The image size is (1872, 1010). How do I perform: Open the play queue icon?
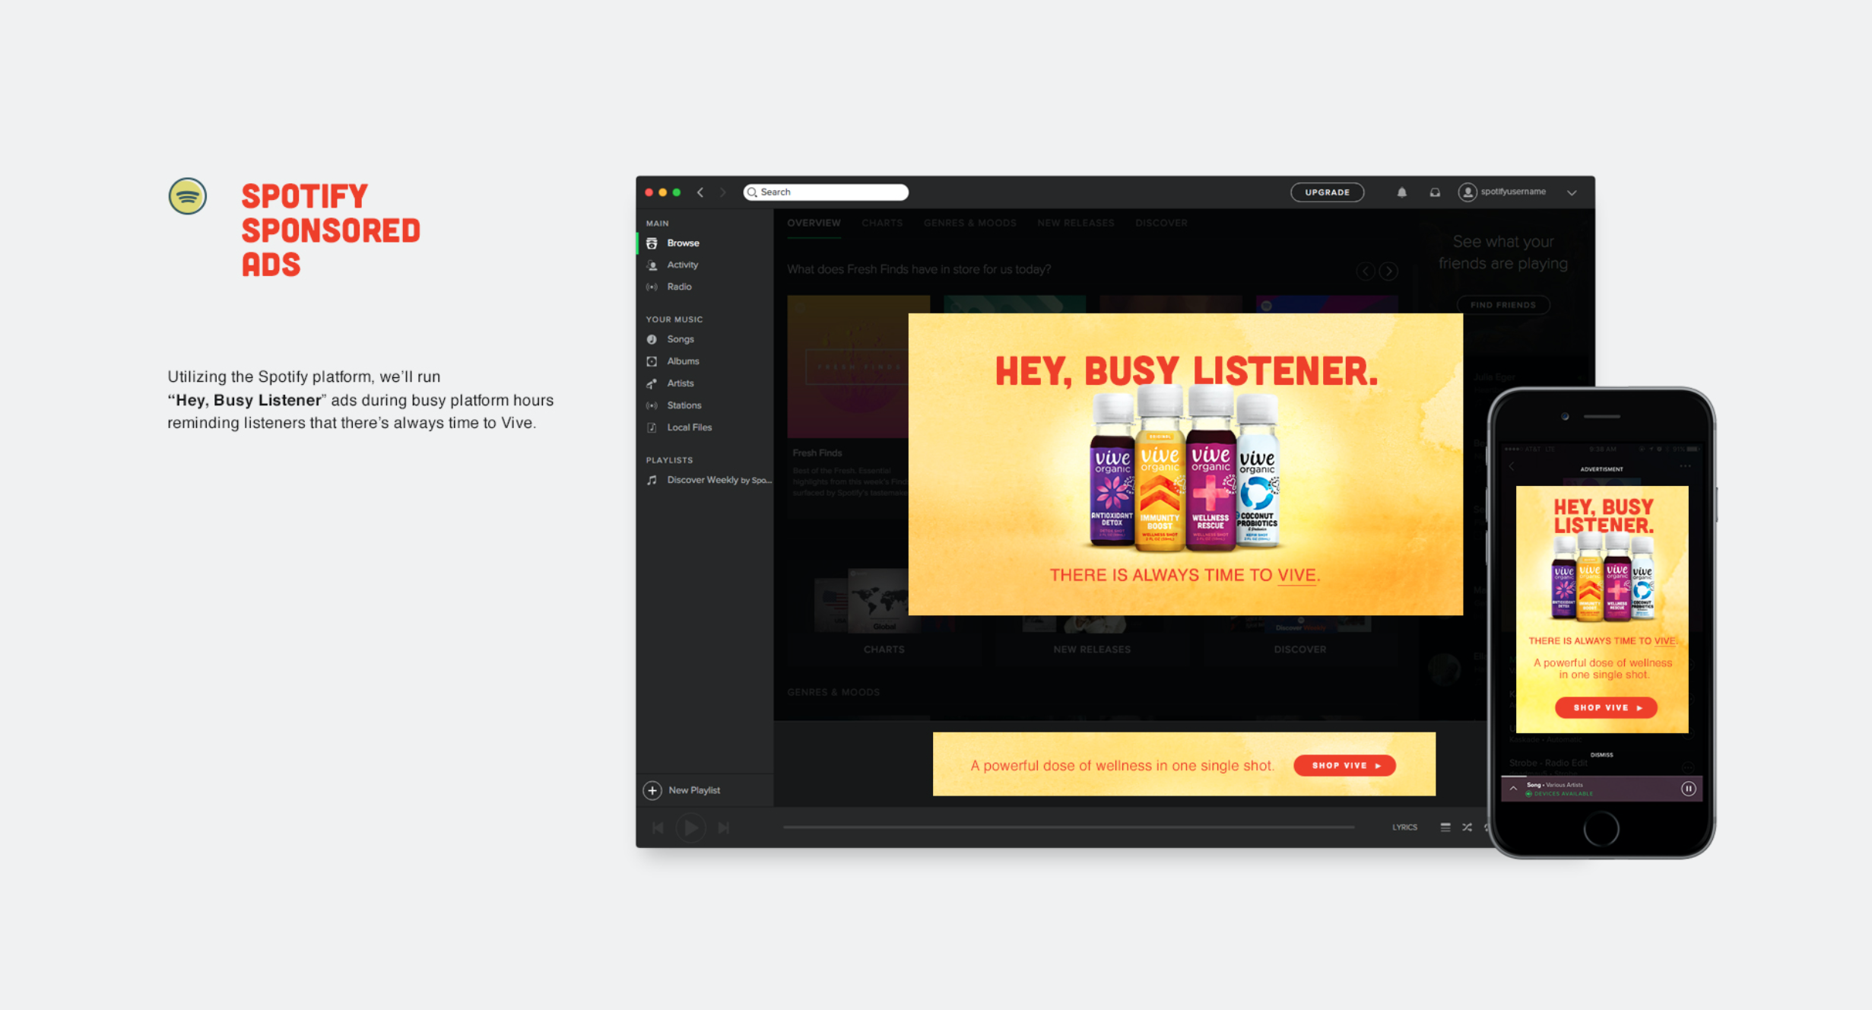(1445, 827)
